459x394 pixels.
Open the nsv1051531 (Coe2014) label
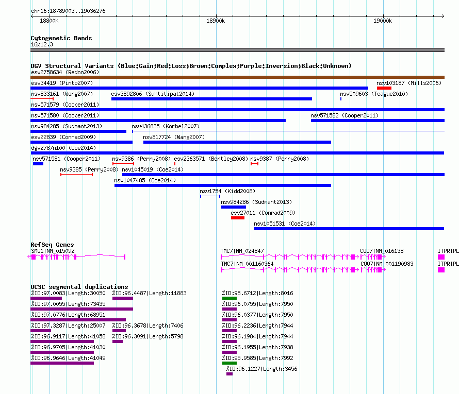coord(285,224)
